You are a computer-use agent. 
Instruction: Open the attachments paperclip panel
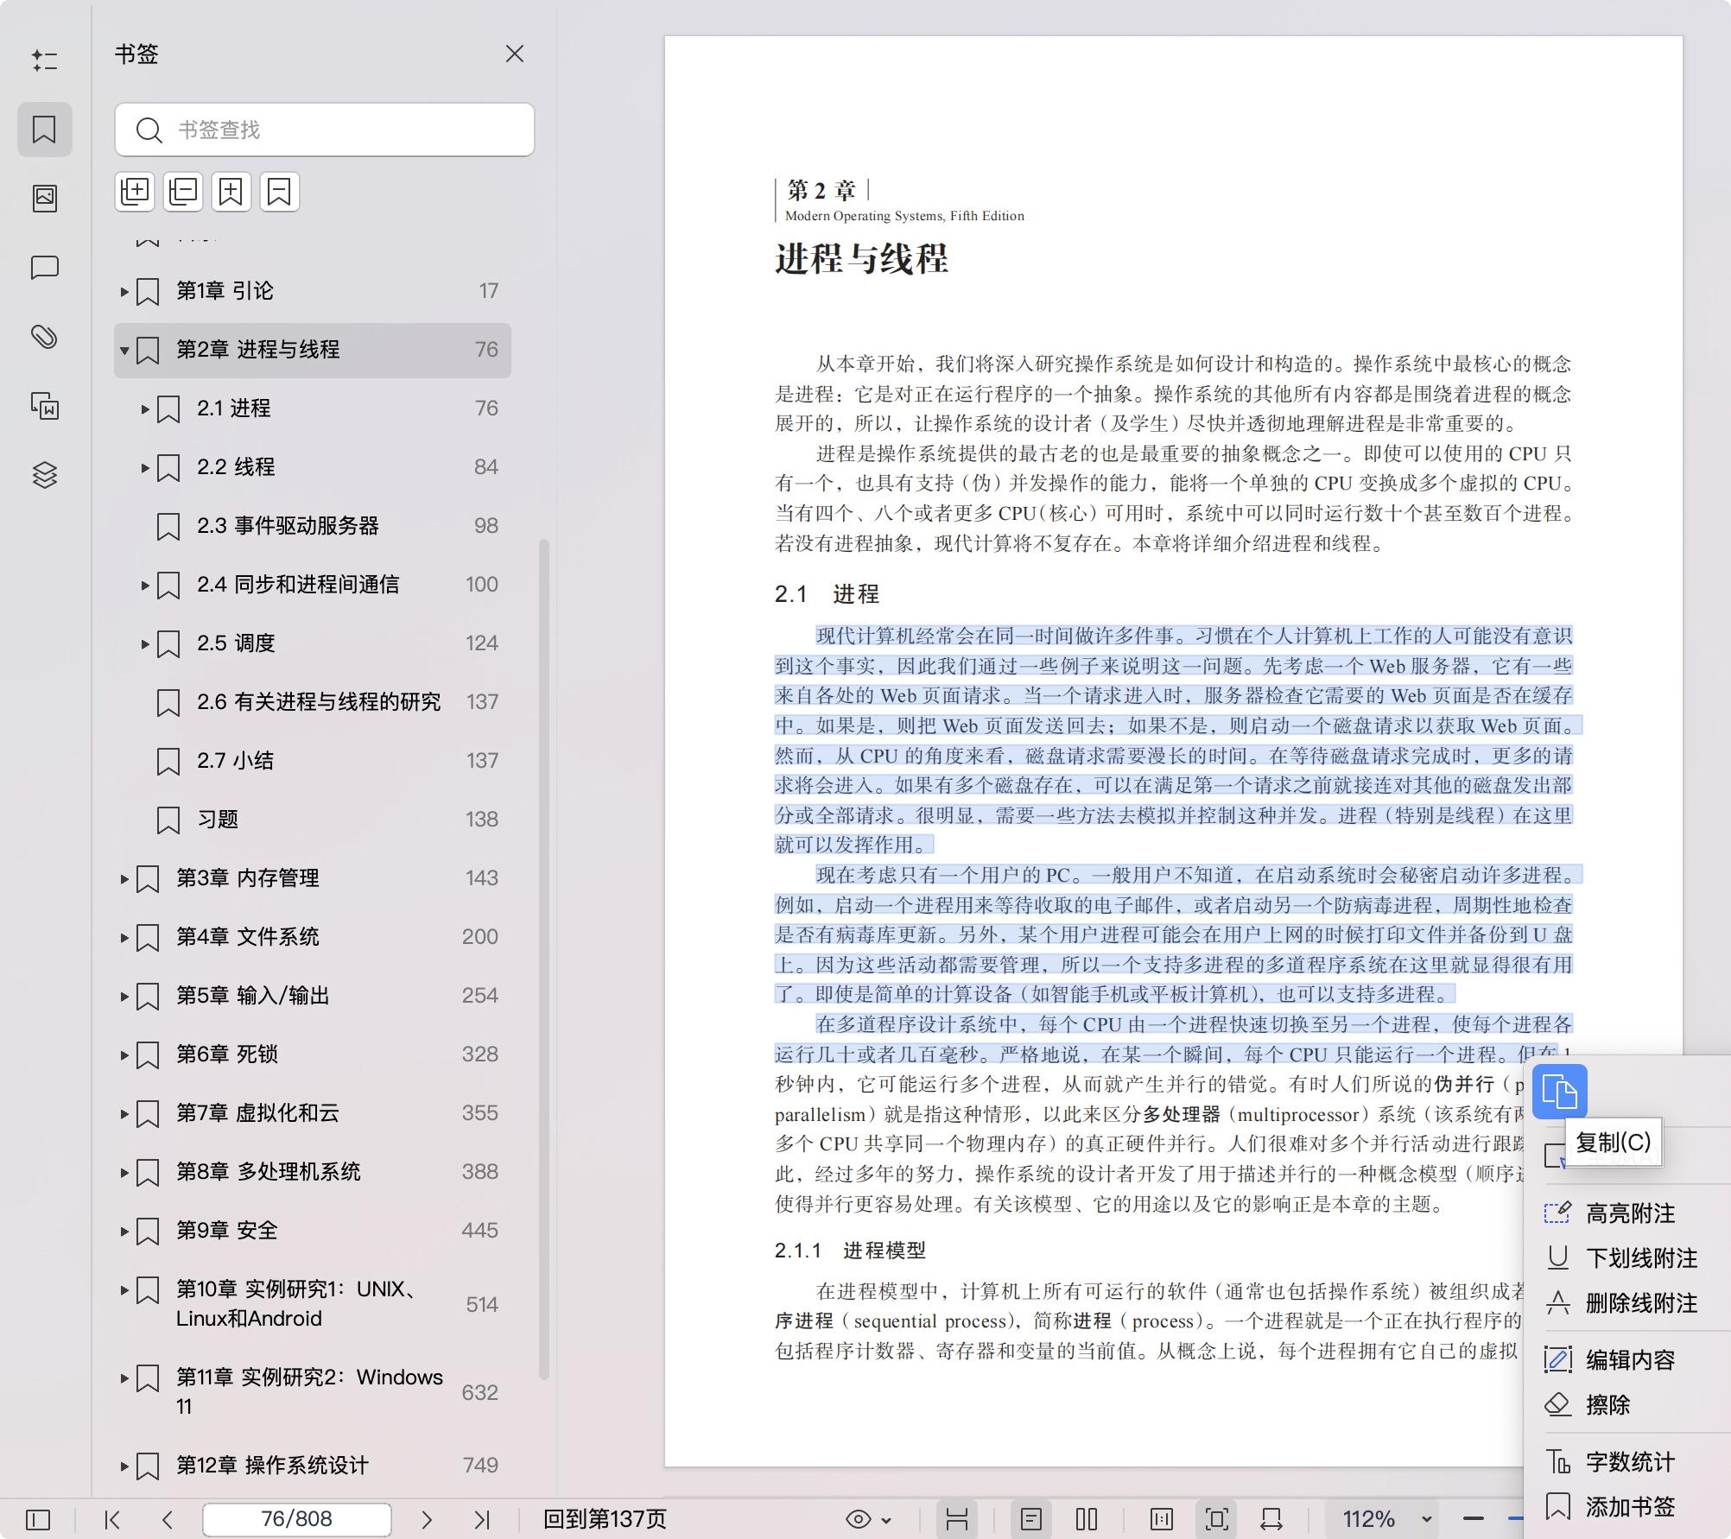(x=45, y=338)
